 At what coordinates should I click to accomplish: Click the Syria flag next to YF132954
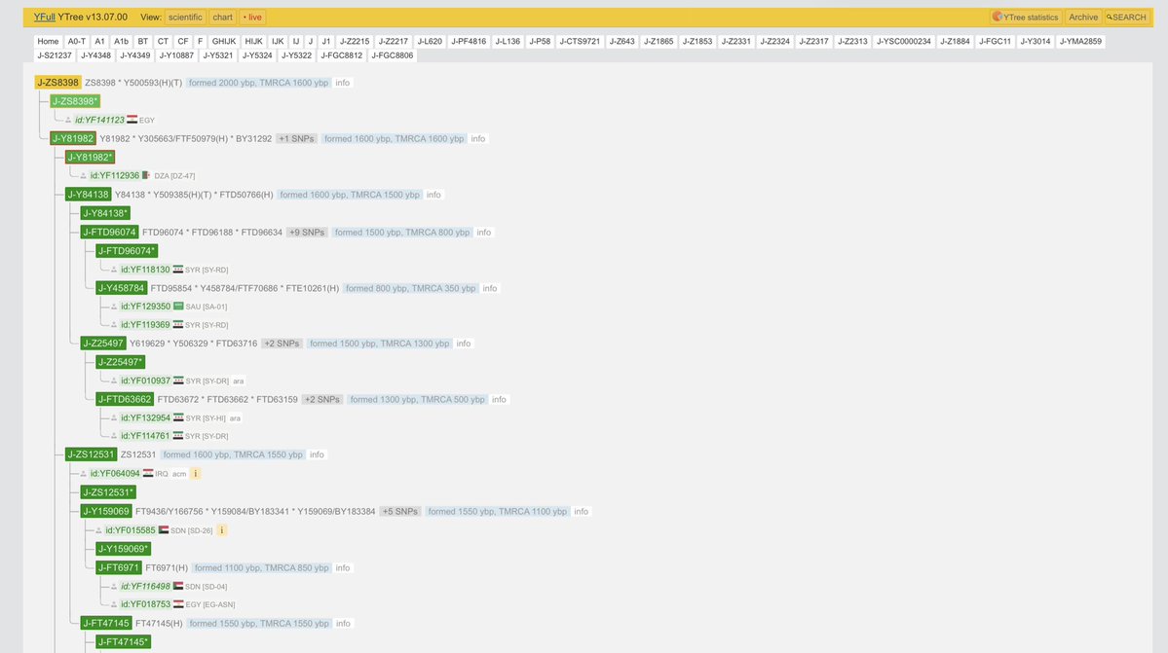pos(178,417)
